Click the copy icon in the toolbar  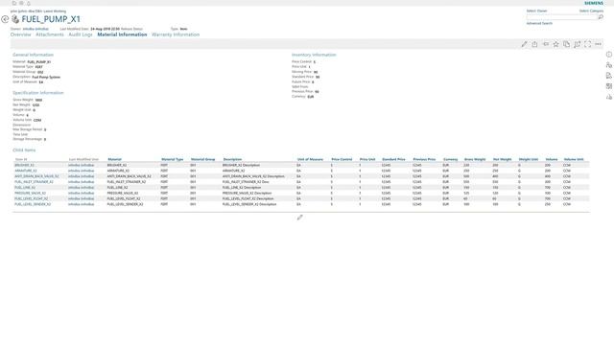point(566,44)
